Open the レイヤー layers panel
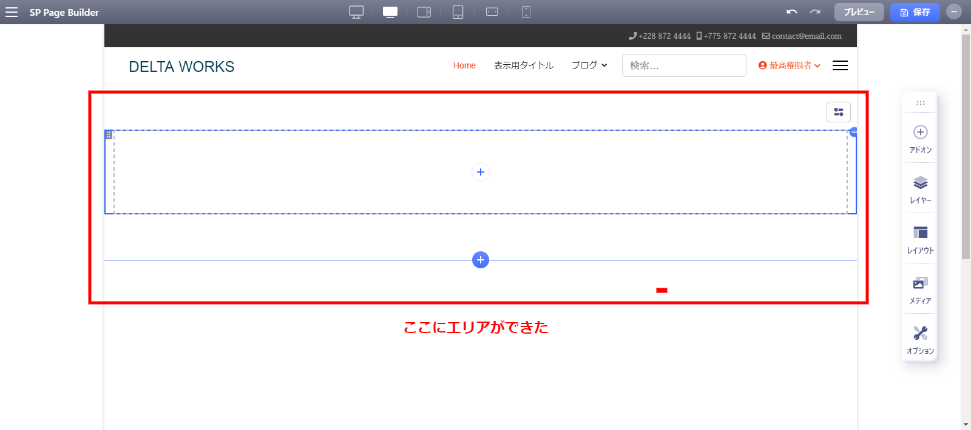This screenshot has height=430, width=971. (921, 188)
